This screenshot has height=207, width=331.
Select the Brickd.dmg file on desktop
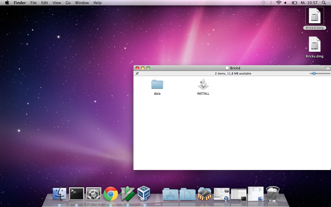click(314, 16)
